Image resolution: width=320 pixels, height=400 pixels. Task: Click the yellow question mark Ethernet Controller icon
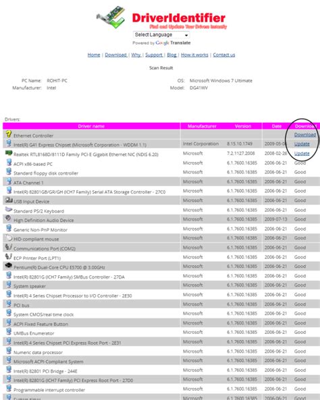pyautogui.click(x=9, y=134)
